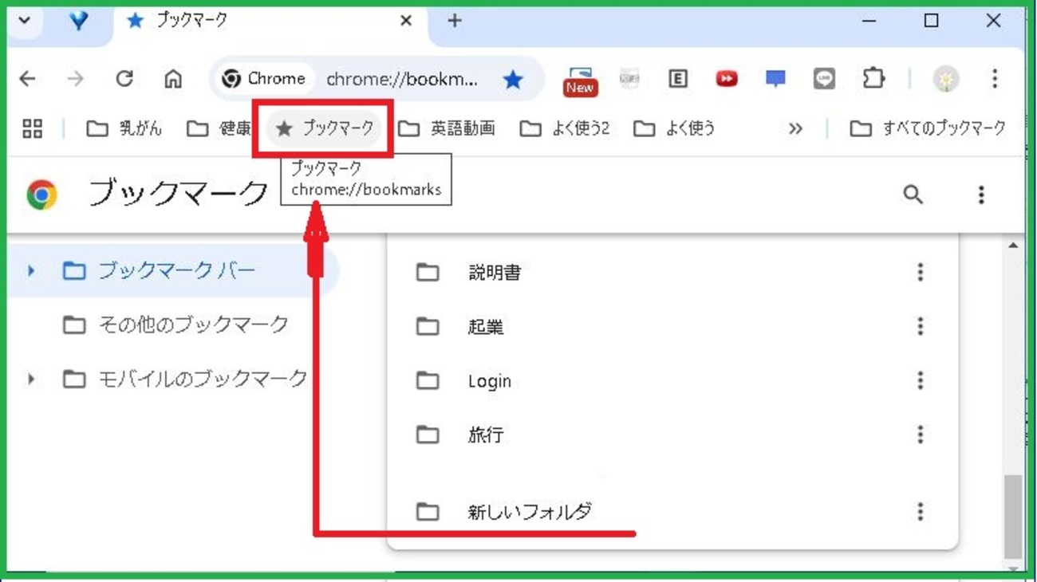Screen dimensions: 1037x582
Task: Click the starred ブックマーク shortcut on bookmarks bar
Action: (x=325, y=128)
